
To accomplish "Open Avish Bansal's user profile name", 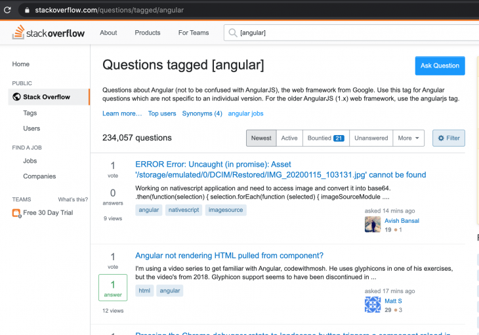I will pyautogui.click(x=402, y=220).
